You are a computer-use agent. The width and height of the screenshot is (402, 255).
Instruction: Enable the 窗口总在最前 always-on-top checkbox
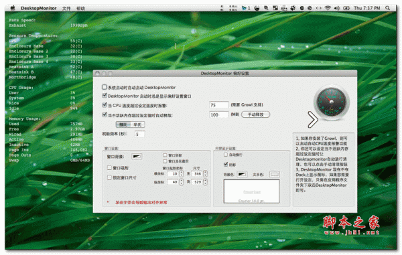pos(165,161)
